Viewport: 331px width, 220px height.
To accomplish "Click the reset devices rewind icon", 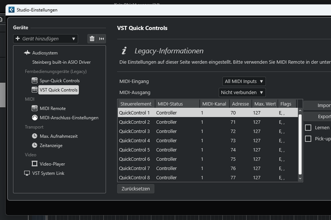I will tap(102, 39).
